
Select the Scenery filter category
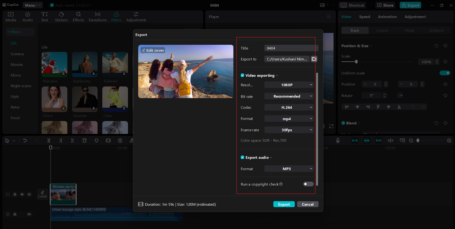click(x=17, y=54)
